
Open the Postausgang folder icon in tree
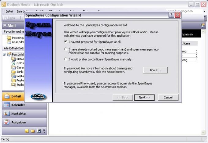[13, 76]
